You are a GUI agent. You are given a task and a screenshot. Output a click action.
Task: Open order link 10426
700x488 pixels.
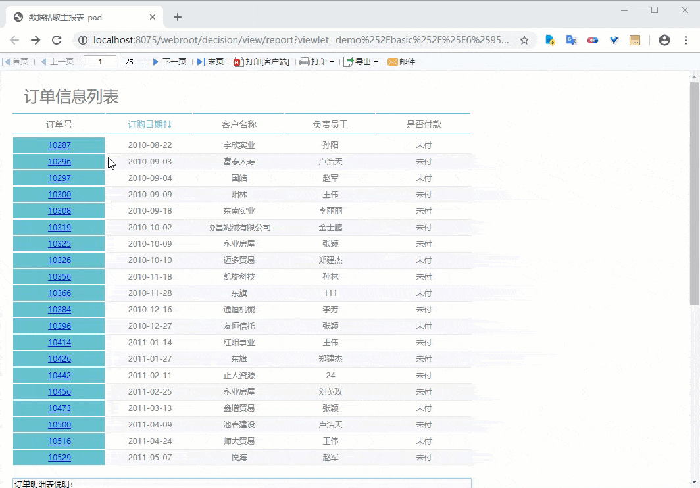click(x=59, y=359)
